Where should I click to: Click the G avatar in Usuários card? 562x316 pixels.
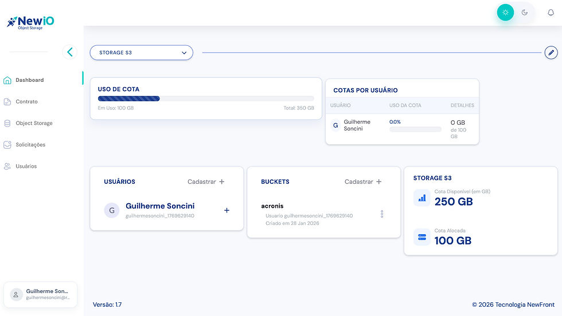coord(111,211)
